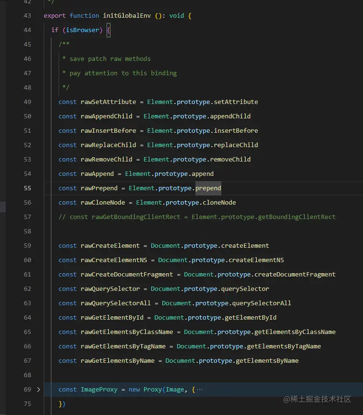Click getElementsByClassName method on line 65
The height and width of the screenshot is (415, 363).
click(x=295, y=332)
